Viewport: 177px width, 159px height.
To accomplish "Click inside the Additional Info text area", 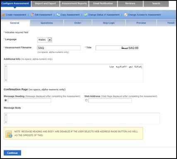I will (x=73, y=73).
